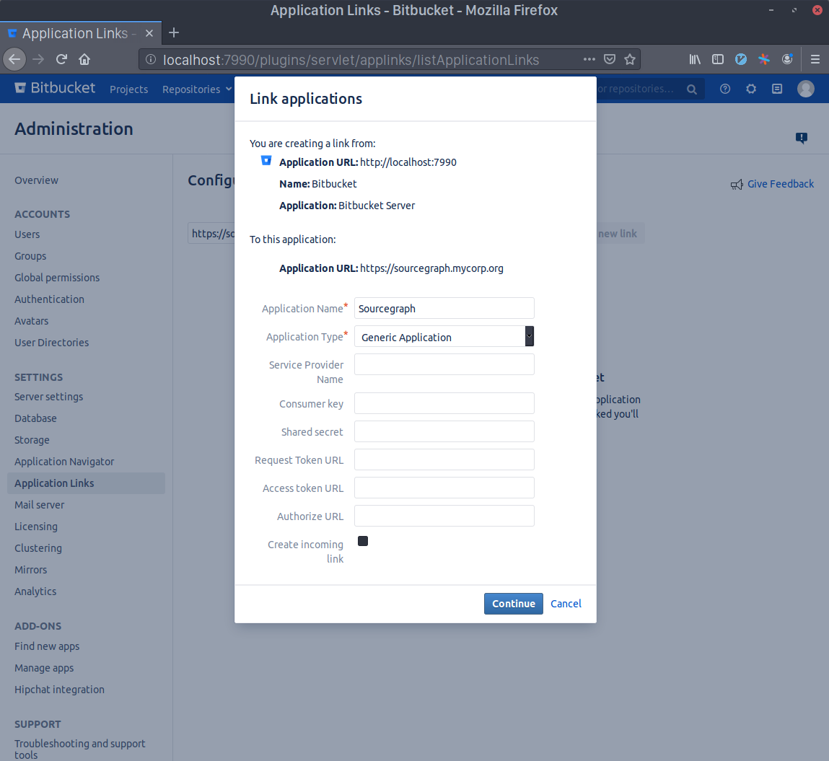The height and width of the screenshot is (761, 829).
Task: Focus the Request Token URL field
Action: tap(444, 459)
